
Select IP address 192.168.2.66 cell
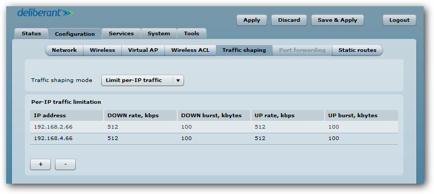click(x=67, y=127)
